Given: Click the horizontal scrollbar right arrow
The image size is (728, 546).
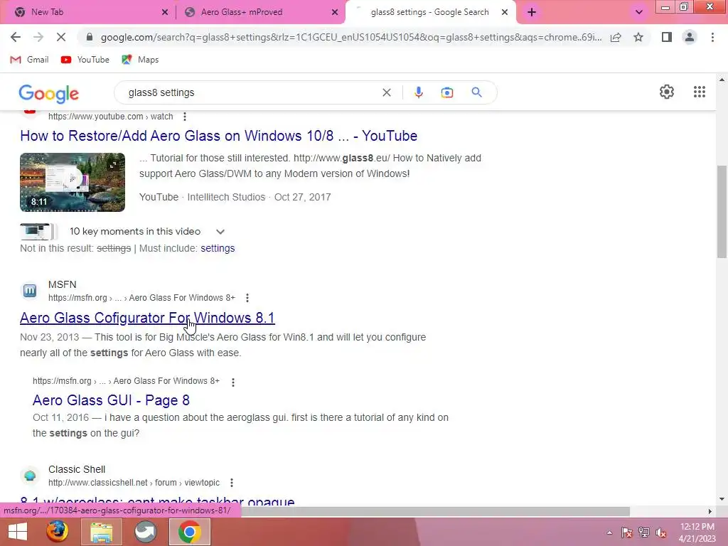Looking at the screenshot, I should 710,511.
